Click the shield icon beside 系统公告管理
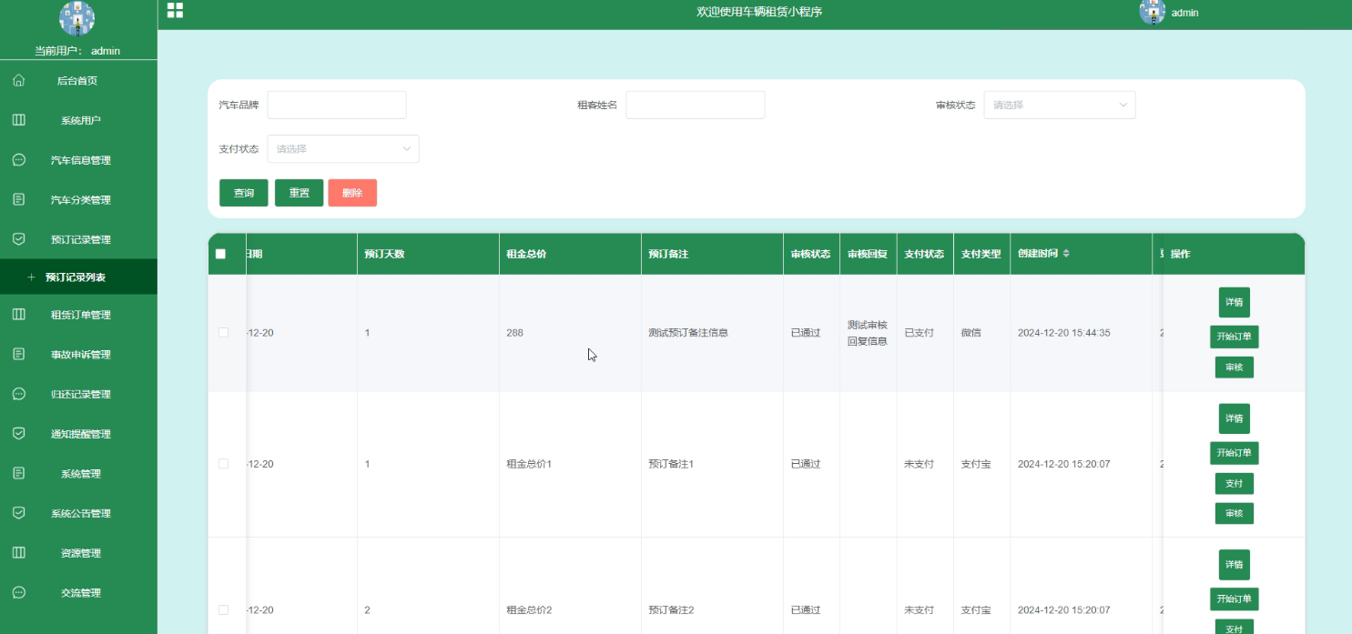1352x634 pixels. 19,513
